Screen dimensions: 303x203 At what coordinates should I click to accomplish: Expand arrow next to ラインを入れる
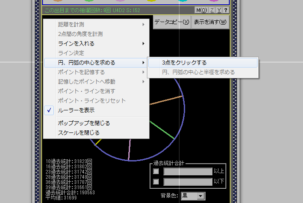tap(143, 44)
